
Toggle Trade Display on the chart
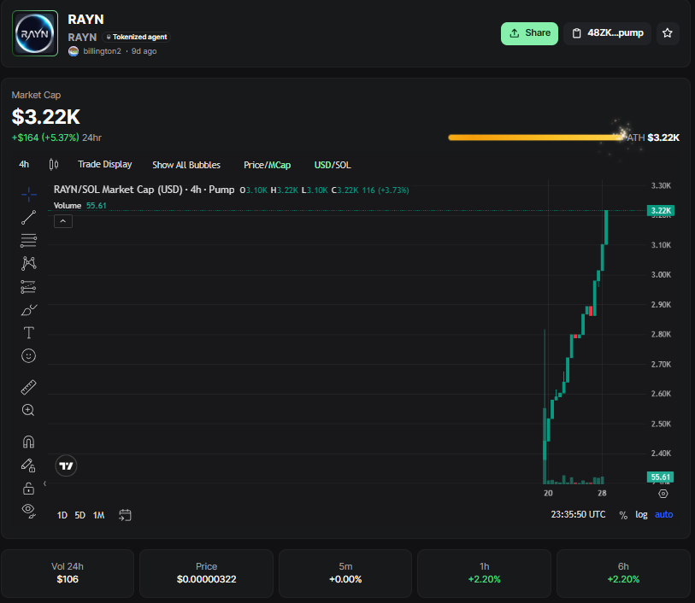pyautogui.click(x=105, y=165)
